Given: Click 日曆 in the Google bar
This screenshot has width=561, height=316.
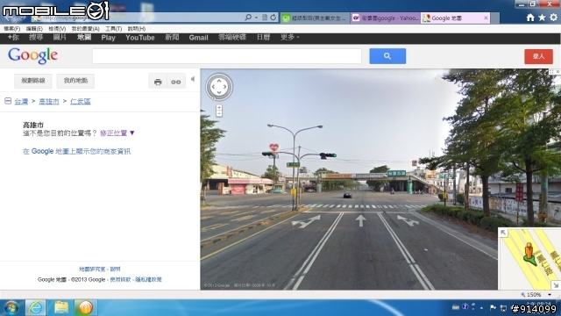Looking at the screenshot, I should [x=263, y=37].
